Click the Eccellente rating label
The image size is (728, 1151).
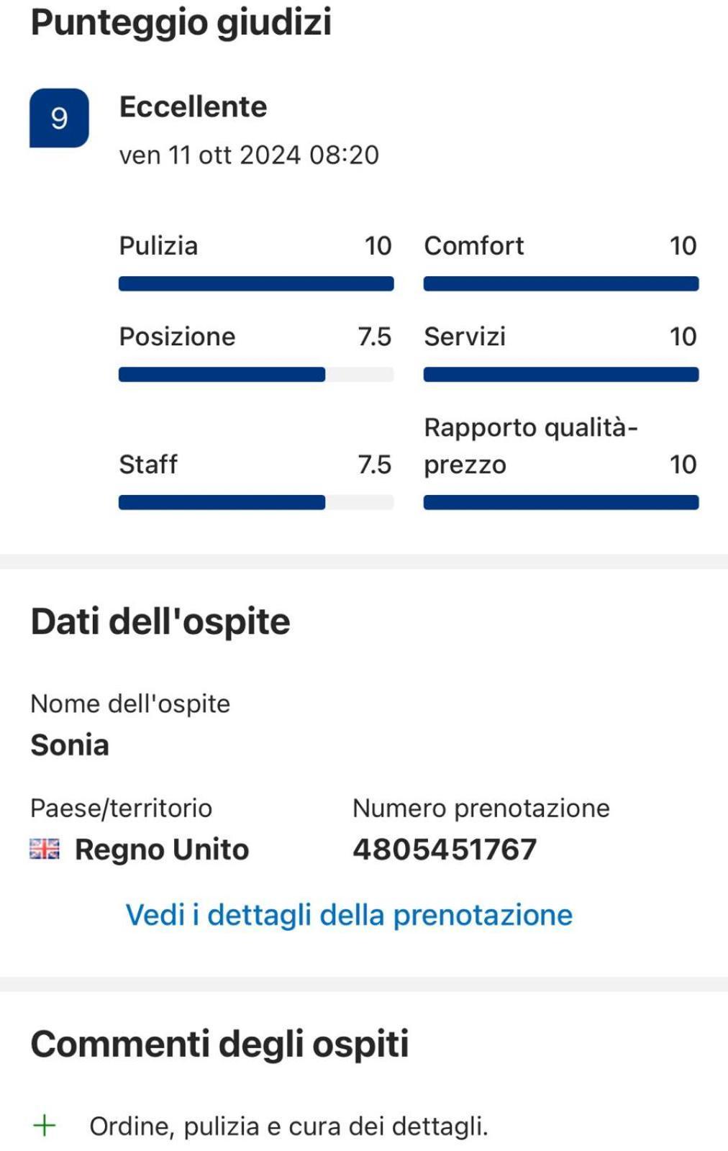coord(194,107)
